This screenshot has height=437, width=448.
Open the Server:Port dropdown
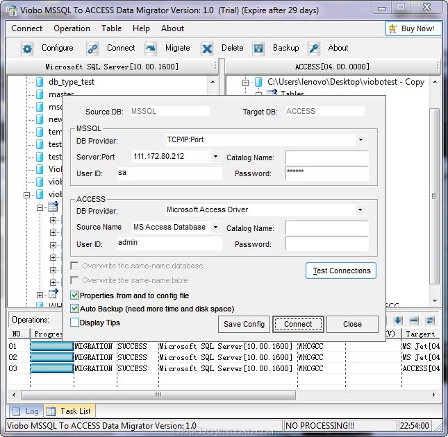click(x=216, y=156)
